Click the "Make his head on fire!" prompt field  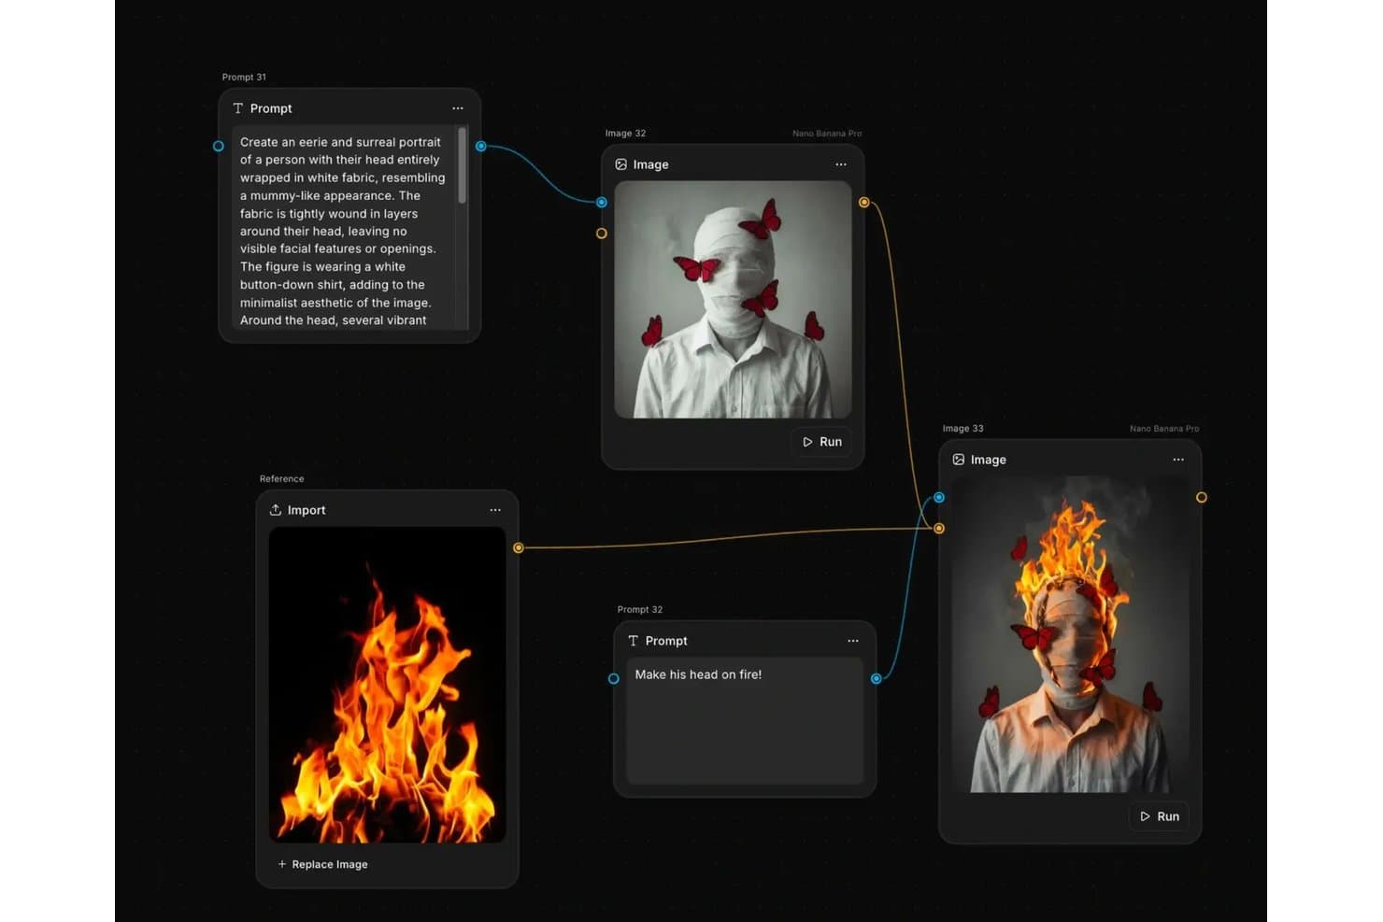(x=745, y=720)
